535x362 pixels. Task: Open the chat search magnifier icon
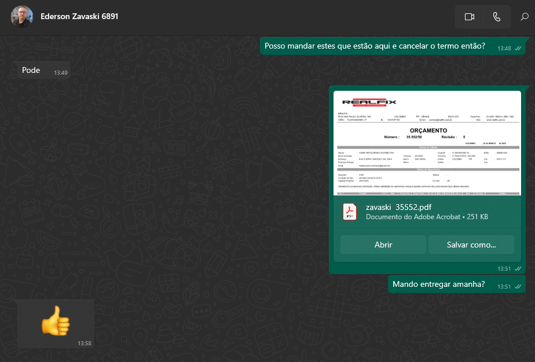[524, 17]
